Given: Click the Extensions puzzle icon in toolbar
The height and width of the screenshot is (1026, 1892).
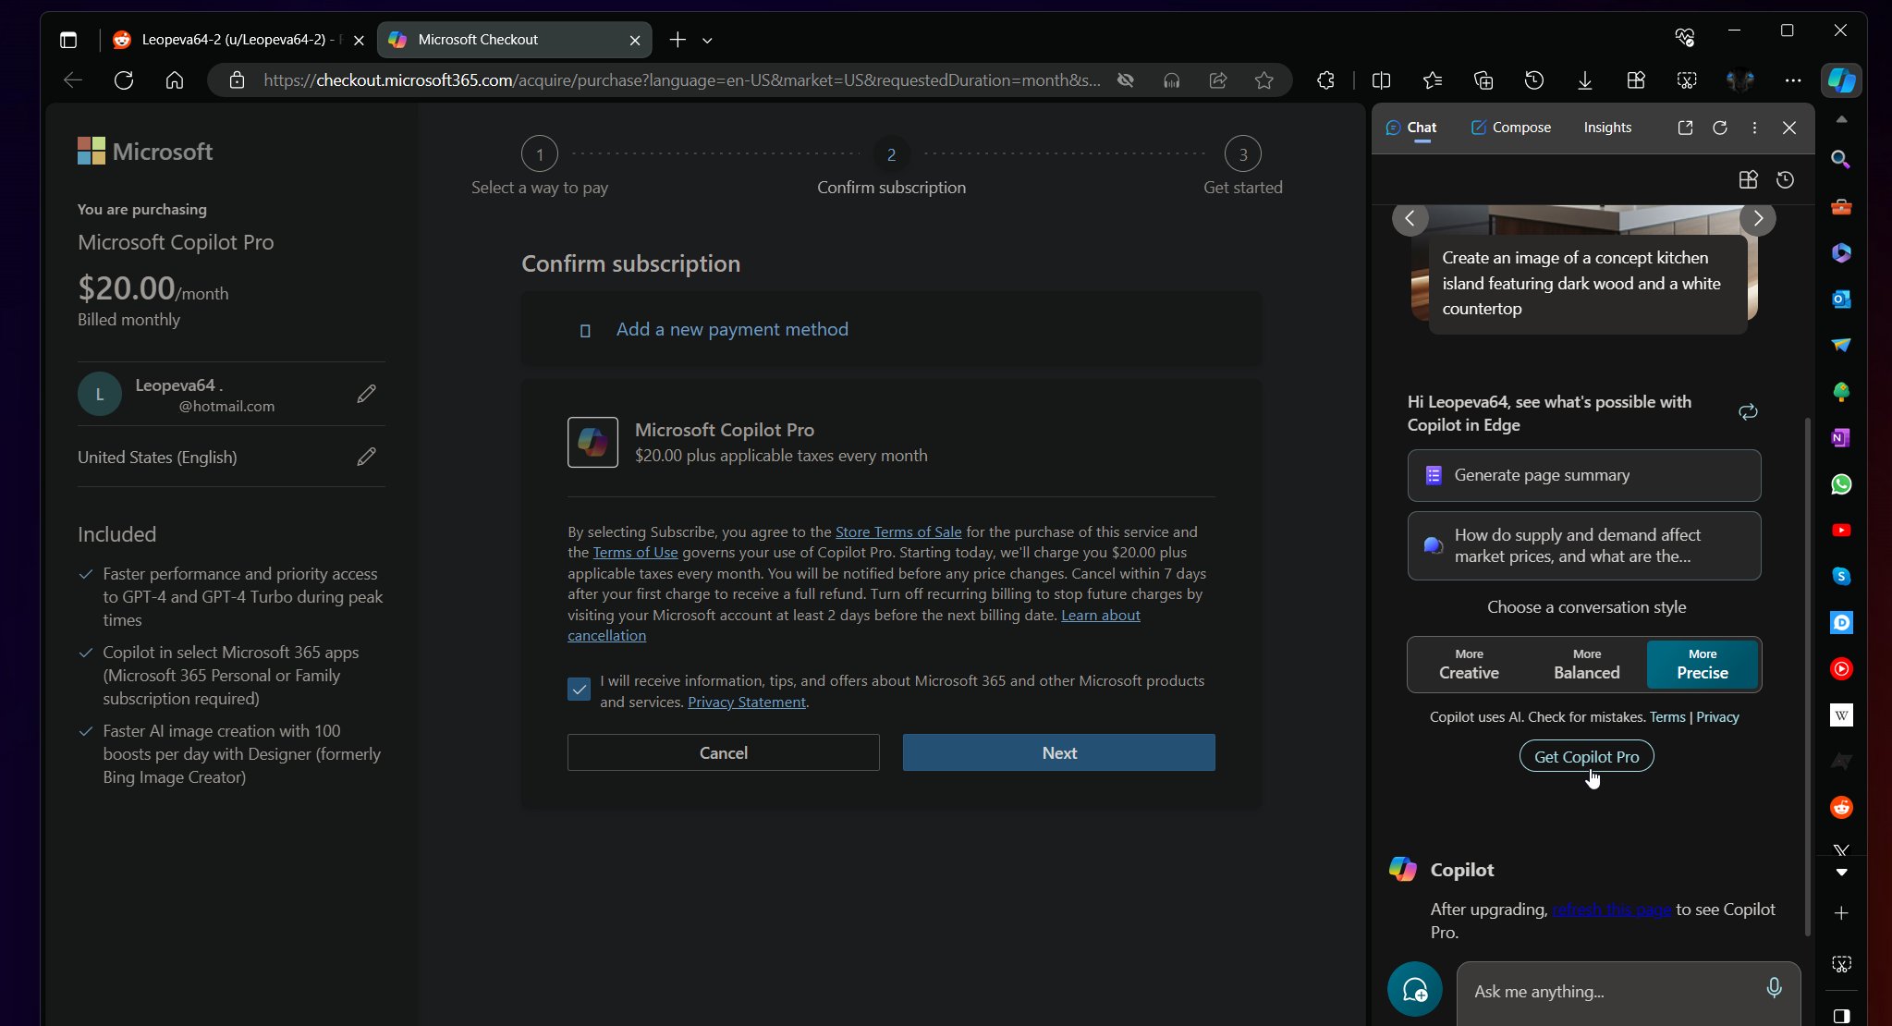Looking at the screenshot, I should point(1325,80).
